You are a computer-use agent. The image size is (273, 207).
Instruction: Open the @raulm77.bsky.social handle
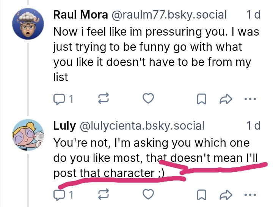(168, 15)
